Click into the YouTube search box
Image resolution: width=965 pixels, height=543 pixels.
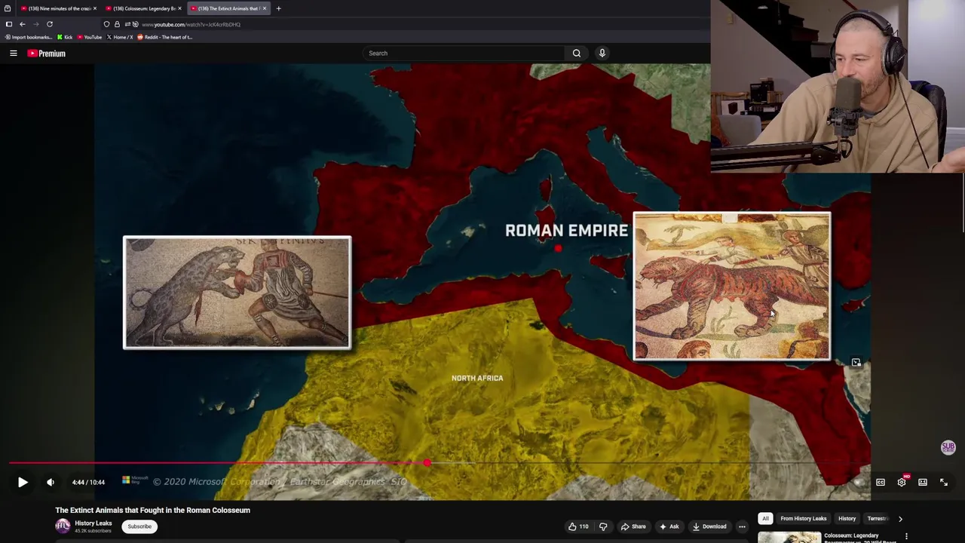[464, 54]
